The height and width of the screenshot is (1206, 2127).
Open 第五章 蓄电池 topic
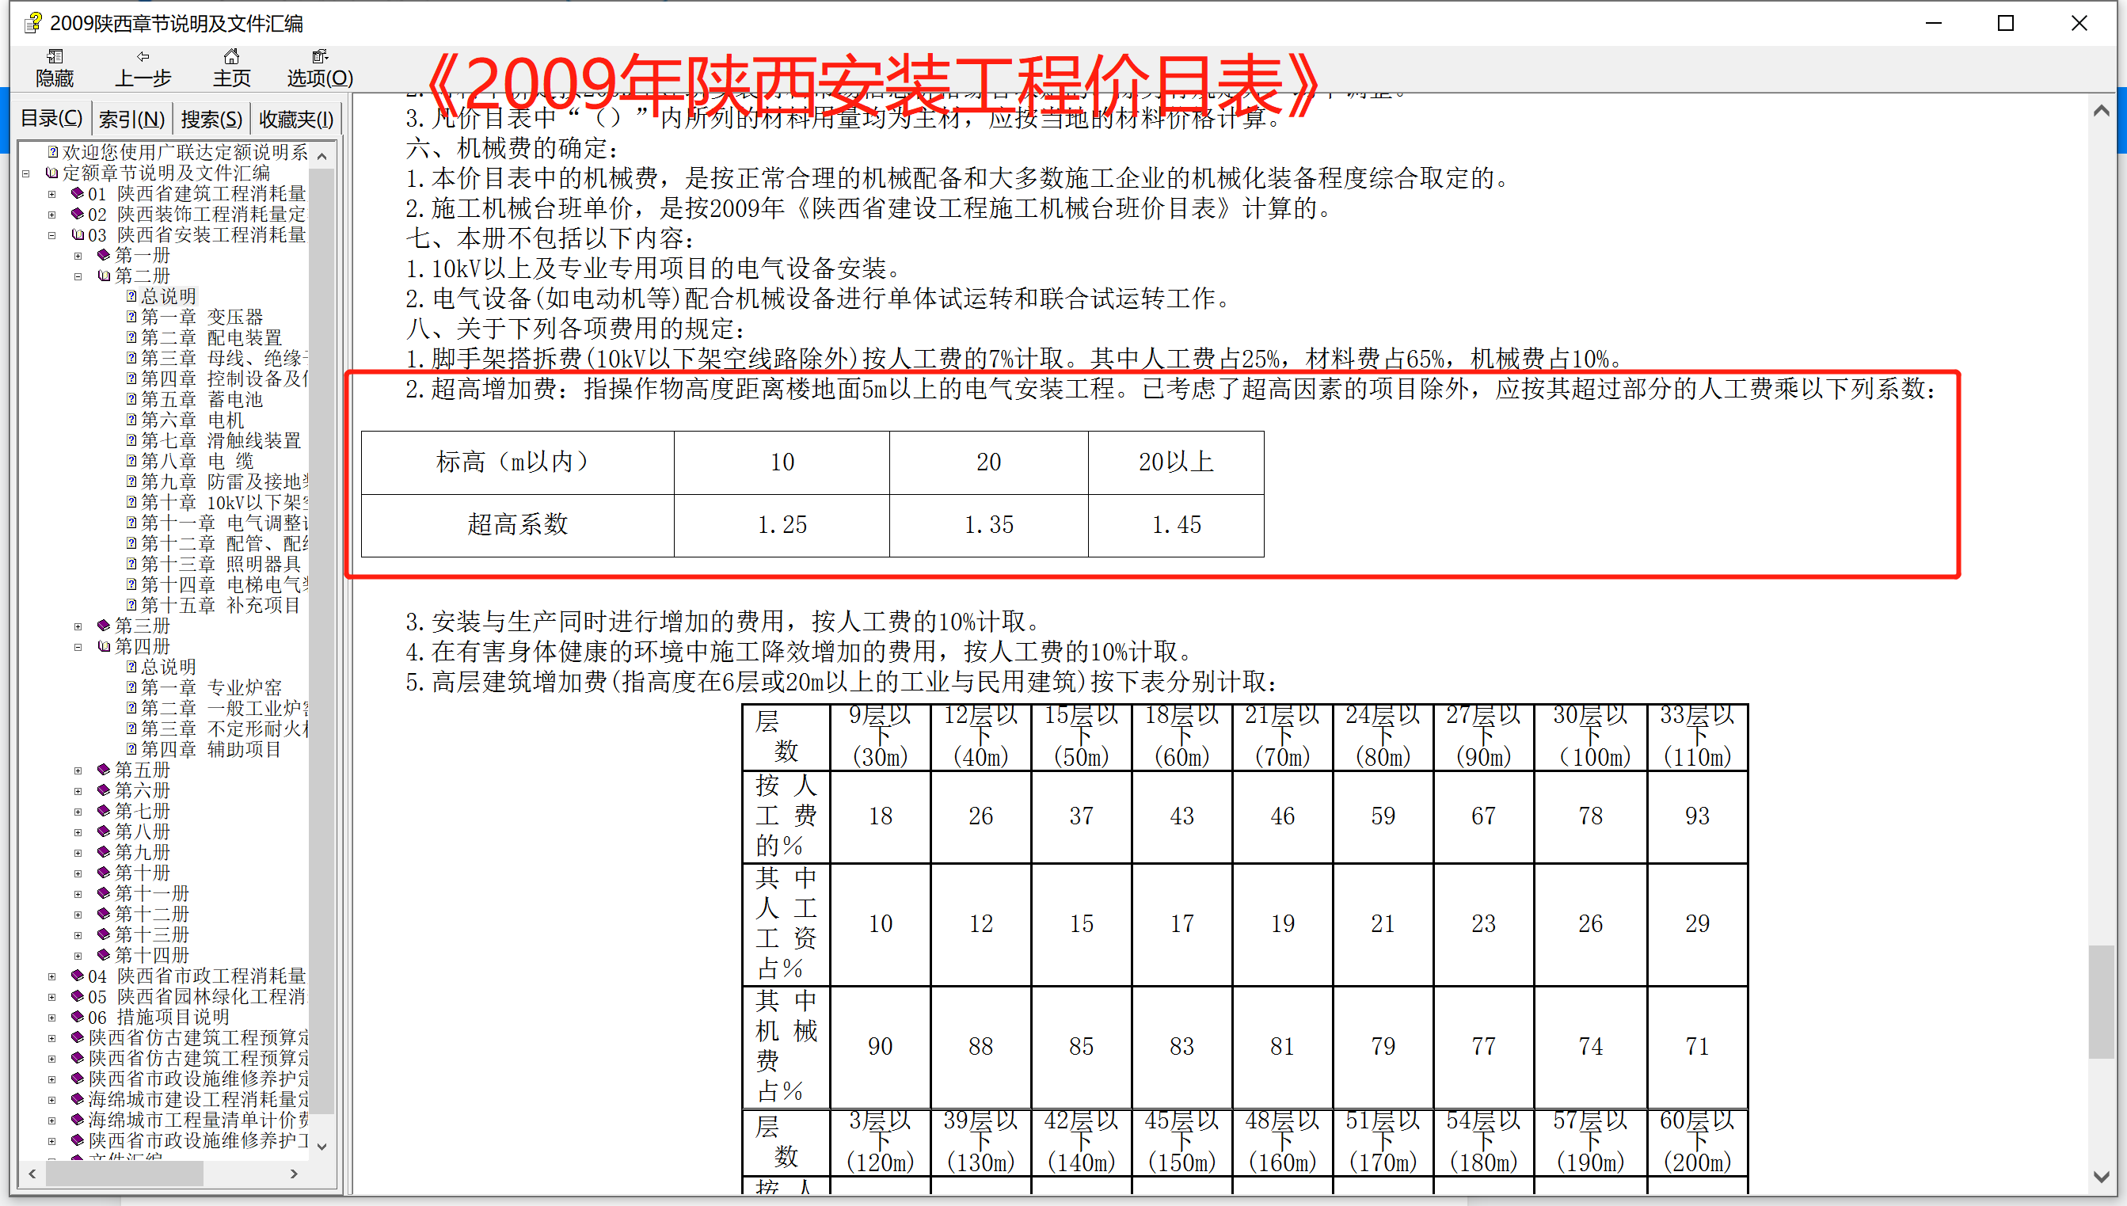(x=201, y=399)
